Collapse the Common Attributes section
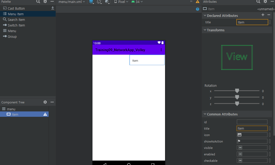This screenshot has width=275, height=165. tap(205, 114)
